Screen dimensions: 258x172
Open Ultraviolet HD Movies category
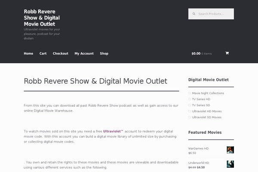(207, 111)
